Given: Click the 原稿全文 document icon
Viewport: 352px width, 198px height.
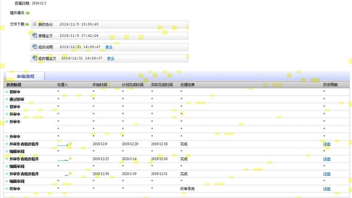Looking at the screenshot, I should tap(34, 35).
